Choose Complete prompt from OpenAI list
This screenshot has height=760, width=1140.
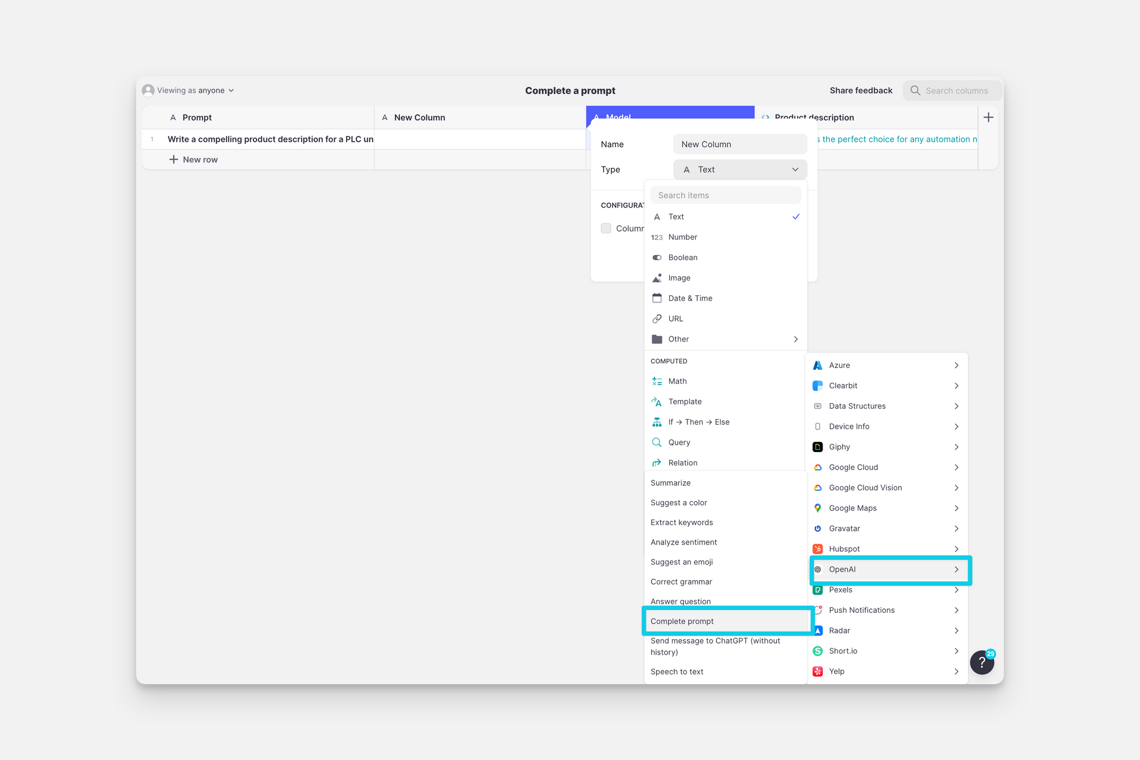(x=682, y=621)
